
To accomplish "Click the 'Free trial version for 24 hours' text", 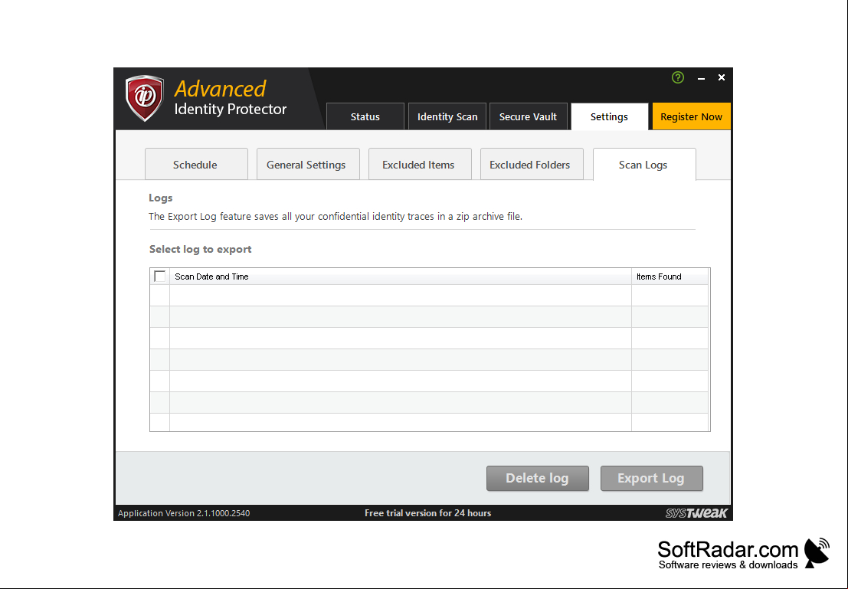I will point(427,512).
